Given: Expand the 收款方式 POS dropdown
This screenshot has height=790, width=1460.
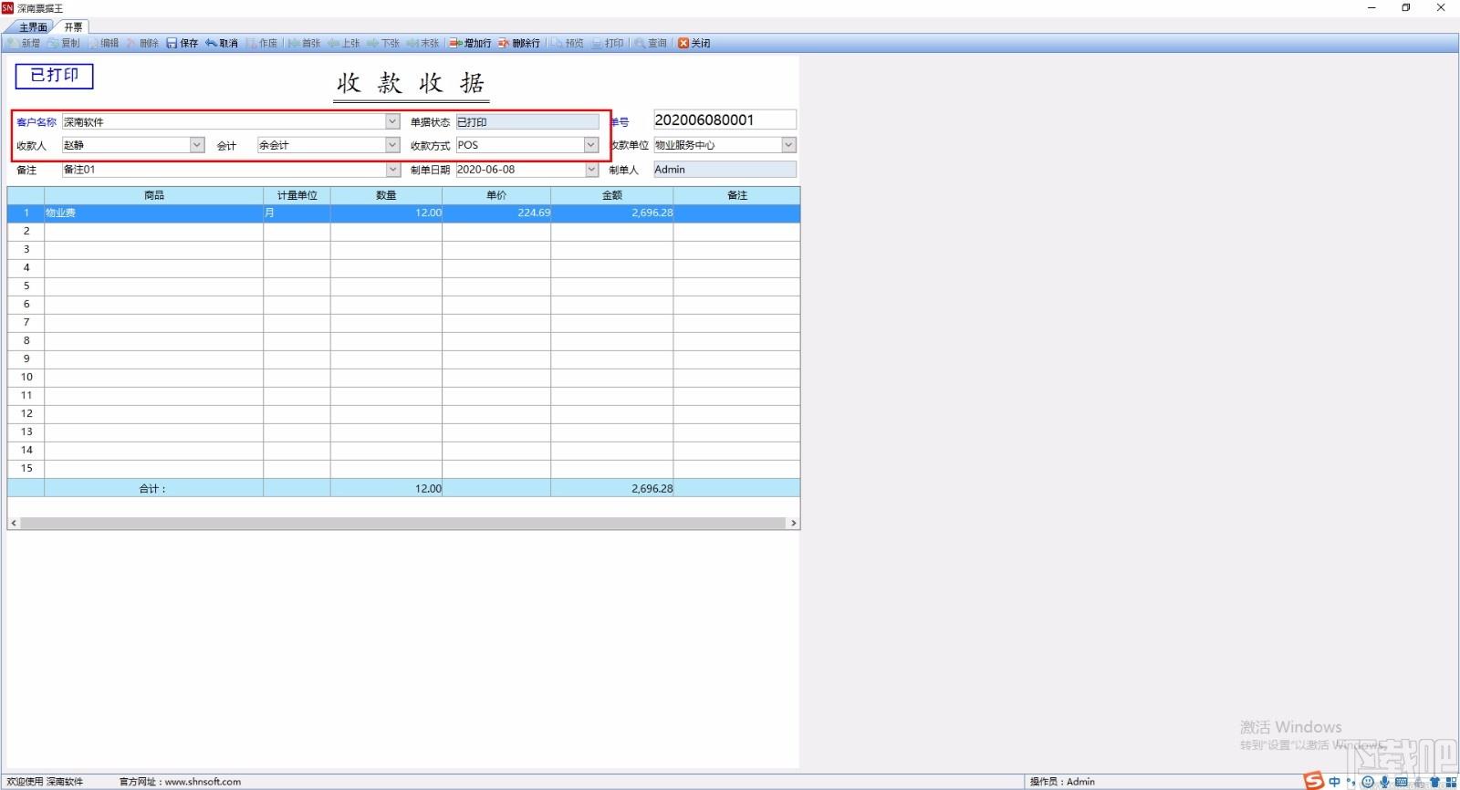Looking at the screenshot, I should [x=591, y=145].
